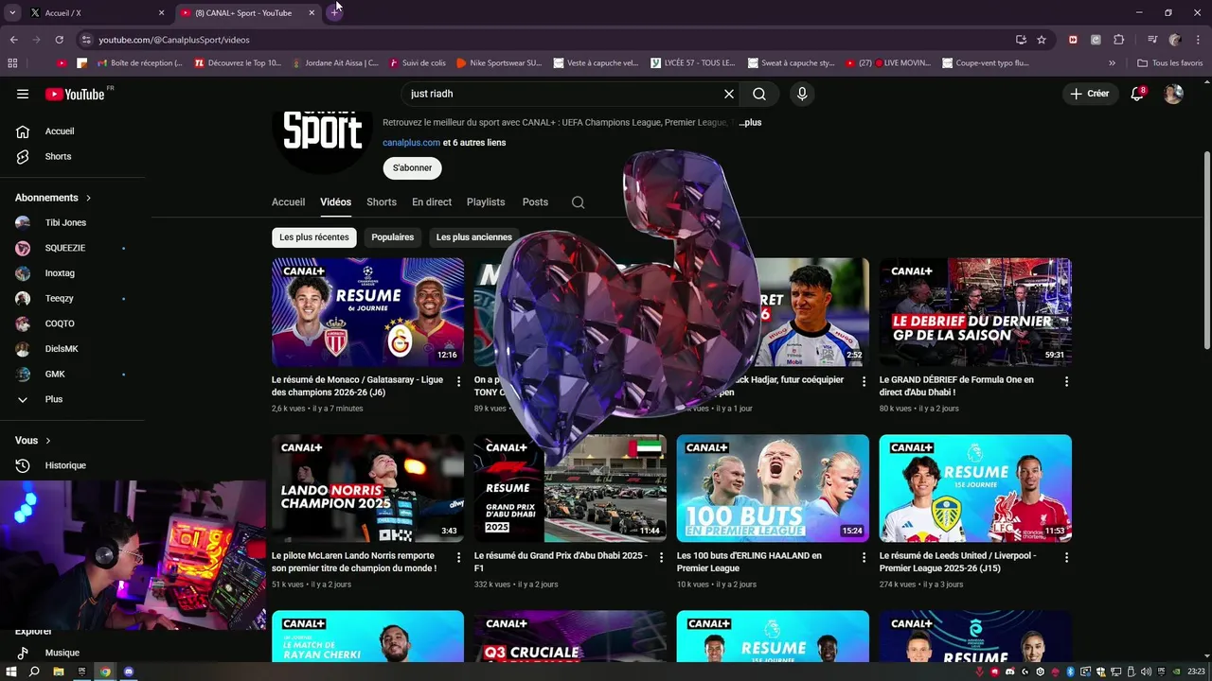Select the 'Populaires' filter chip
The image size is (1212, 681).
click(393, 237)
